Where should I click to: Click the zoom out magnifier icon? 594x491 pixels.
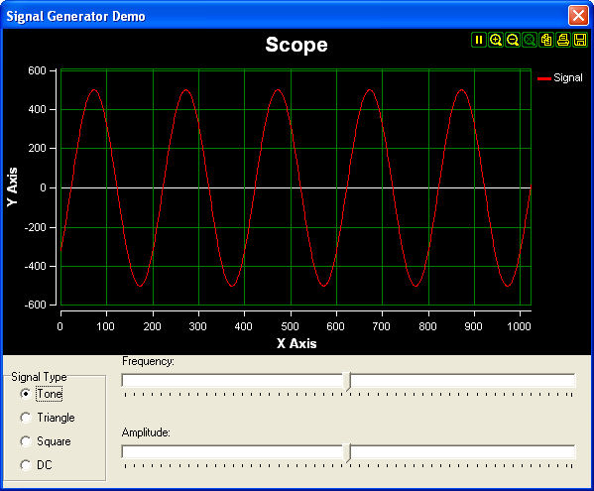[513, 40]
